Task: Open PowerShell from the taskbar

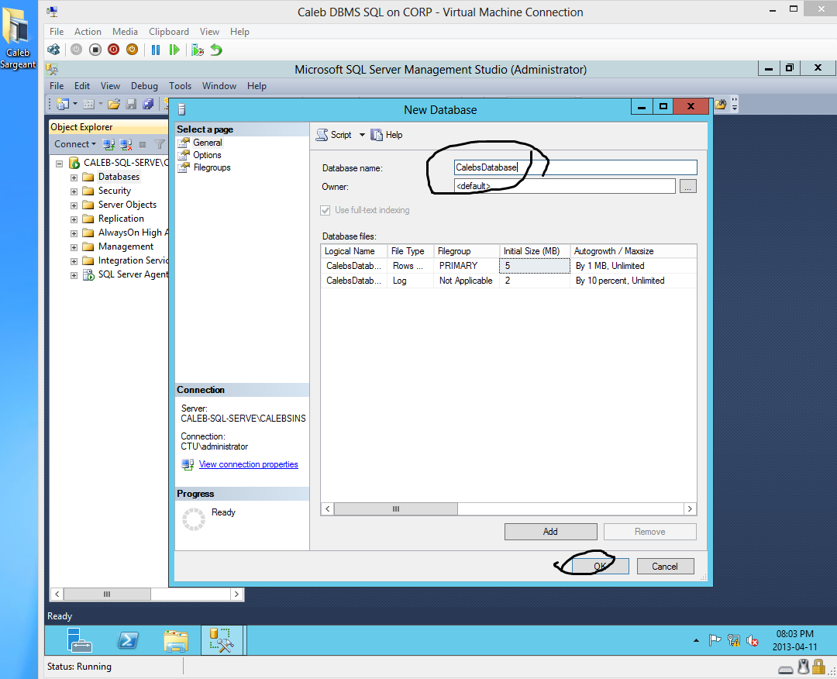Action: 128,640
